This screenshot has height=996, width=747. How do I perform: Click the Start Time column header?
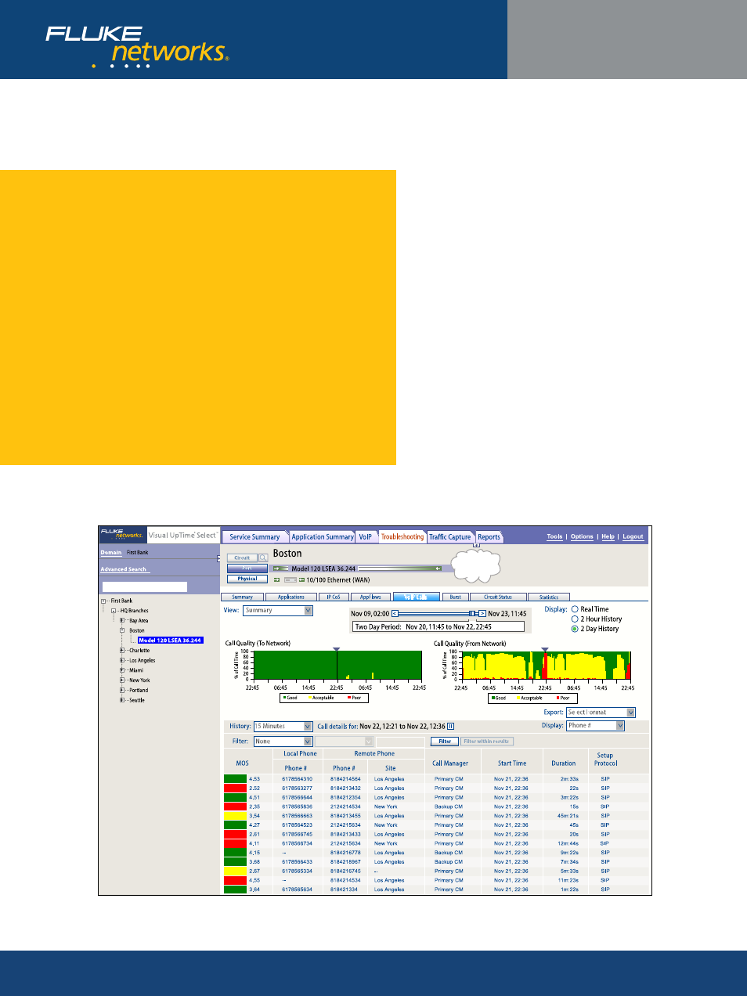click(x=512, y=763)
